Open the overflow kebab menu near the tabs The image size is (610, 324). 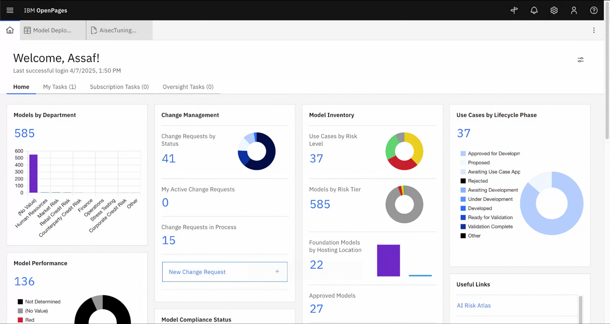(594, 30)
